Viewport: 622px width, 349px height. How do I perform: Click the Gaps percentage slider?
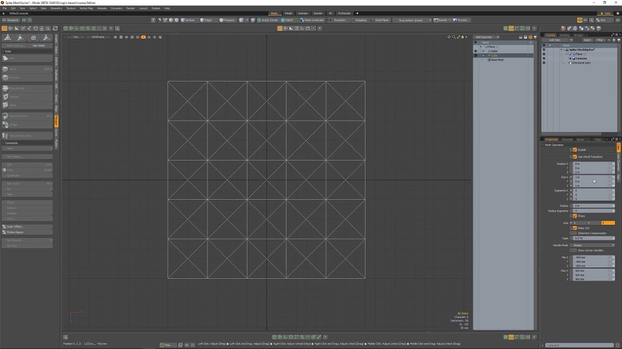tap(593, 238)
